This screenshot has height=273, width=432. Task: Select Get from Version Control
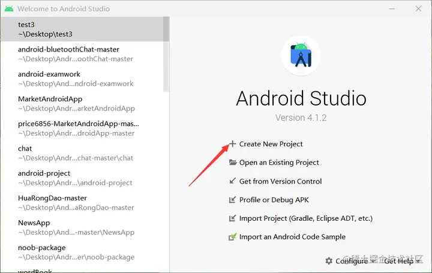(280, 181)
